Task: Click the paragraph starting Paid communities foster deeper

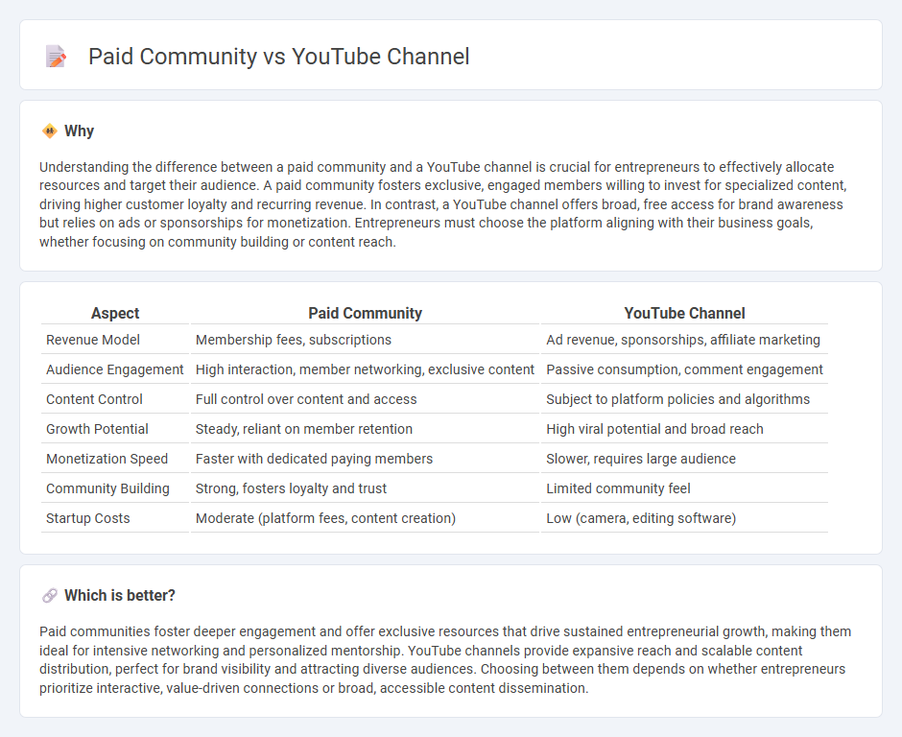Action: pyautogui.click(x=445, y=660)
